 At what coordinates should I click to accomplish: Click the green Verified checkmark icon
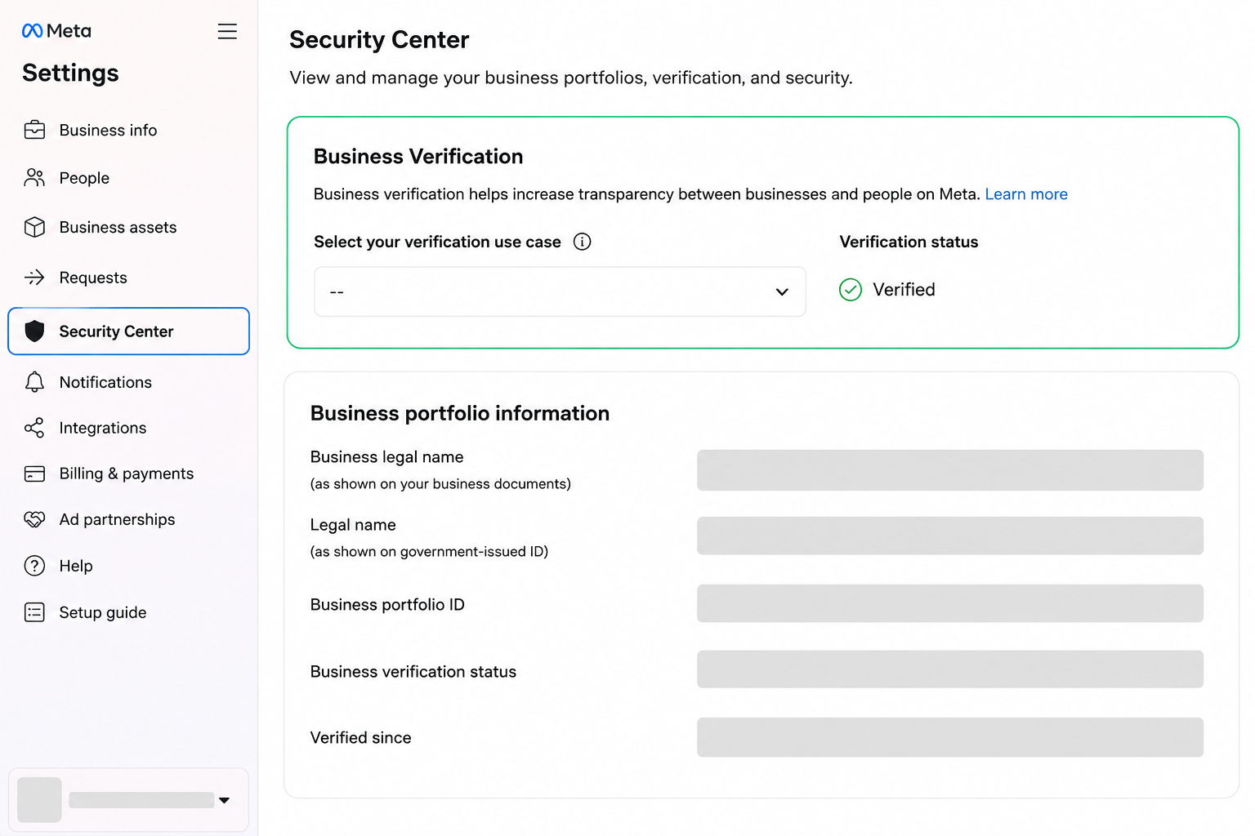851,290
